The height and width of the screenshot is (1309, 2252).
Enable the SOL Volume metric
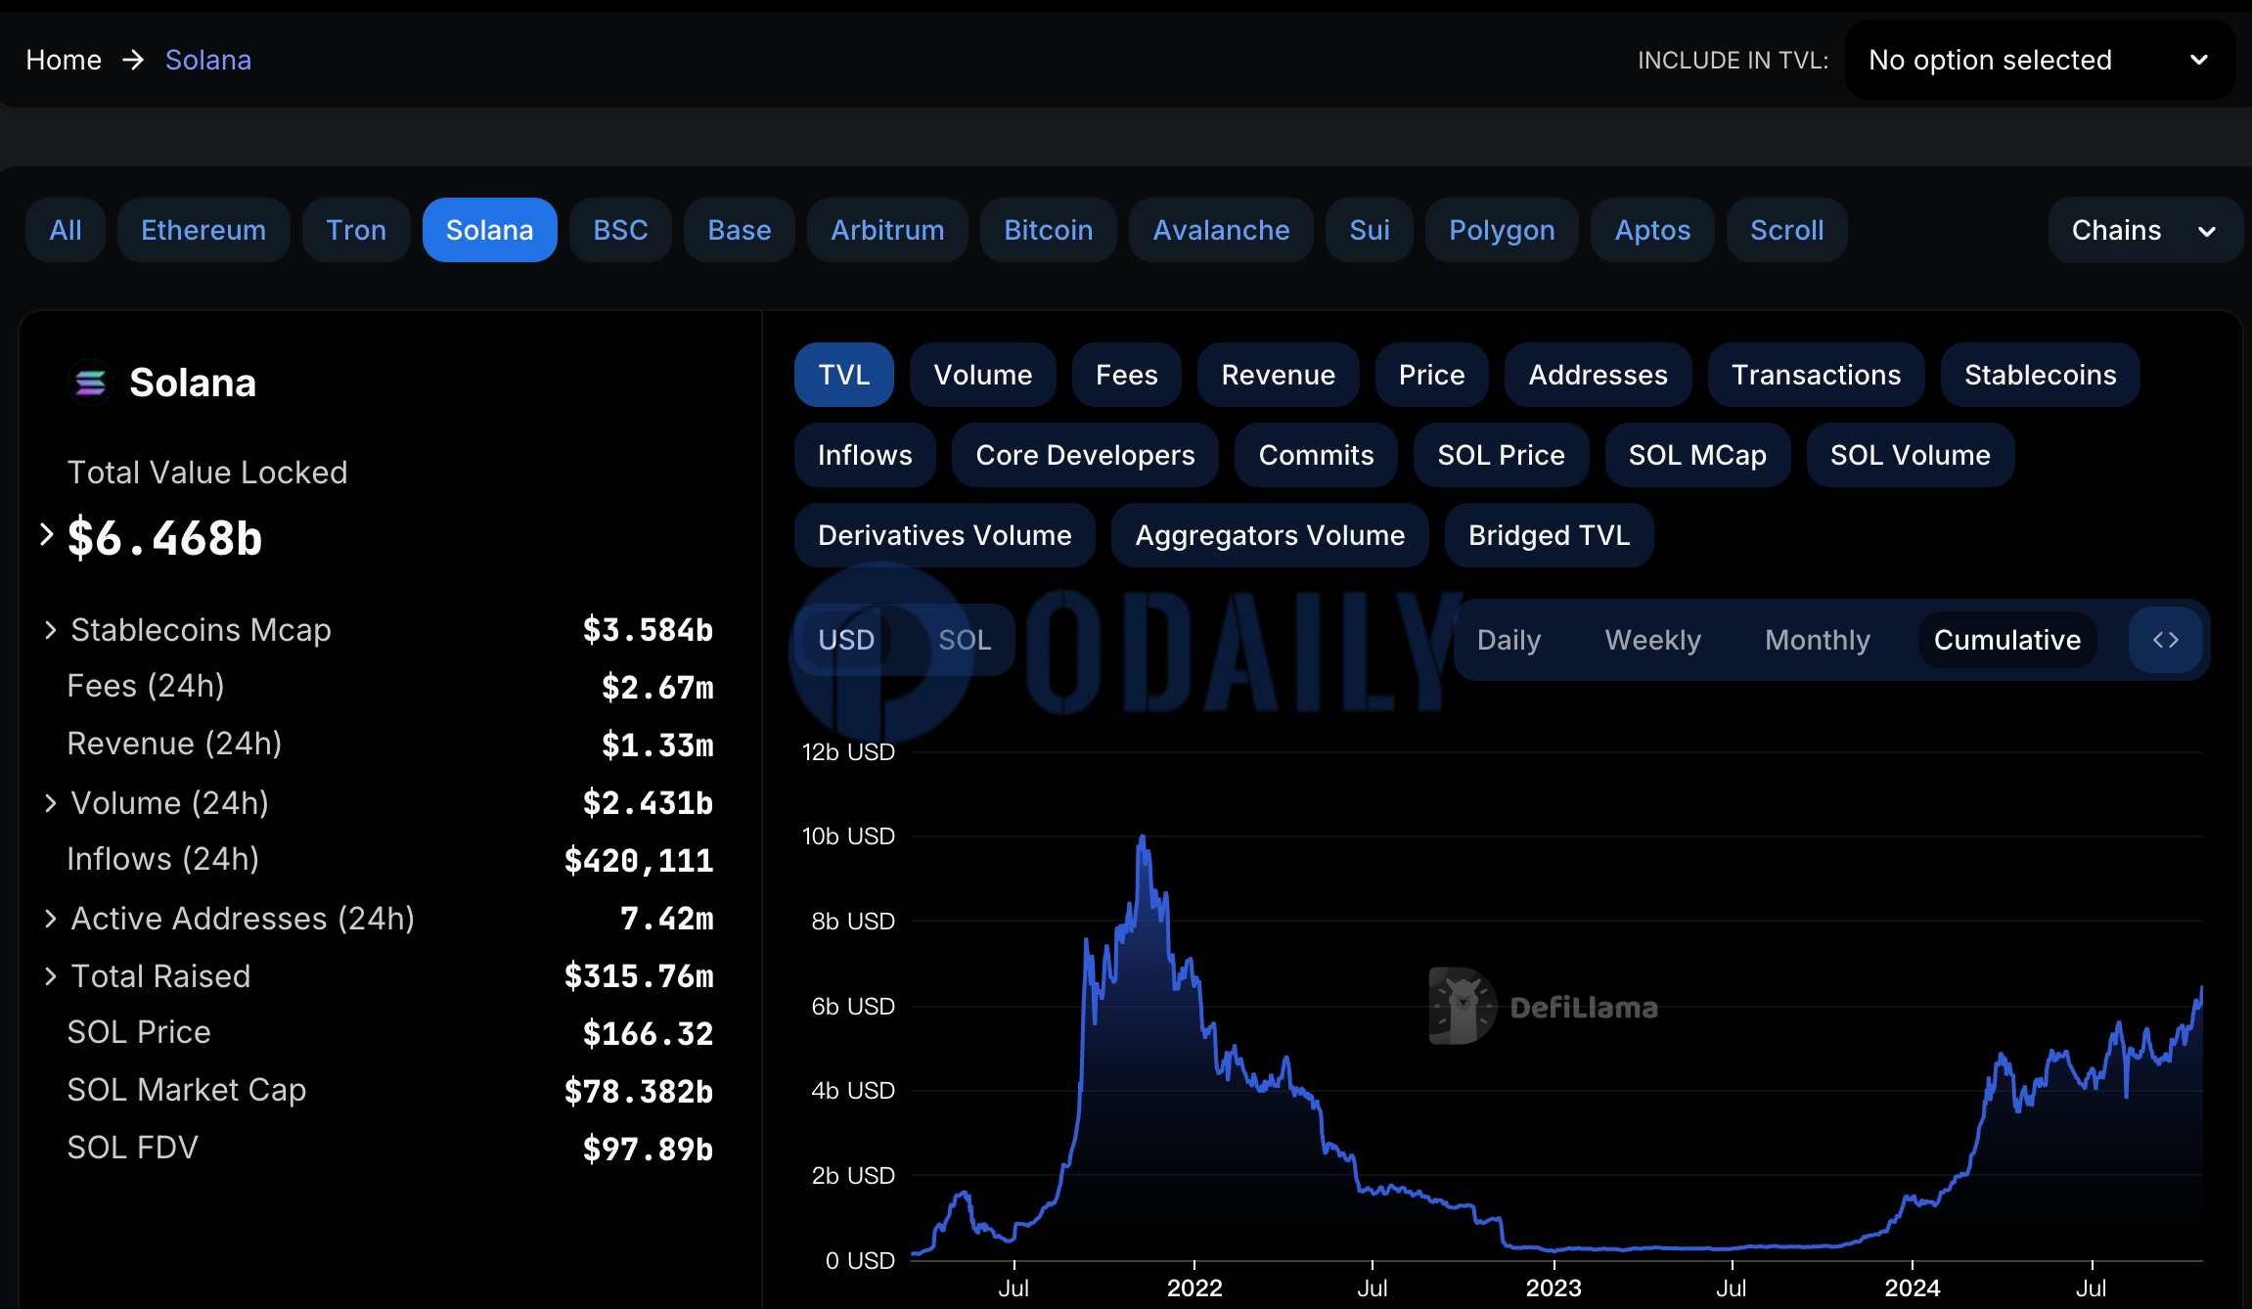pyautogui.click(x=1910, y=455)
